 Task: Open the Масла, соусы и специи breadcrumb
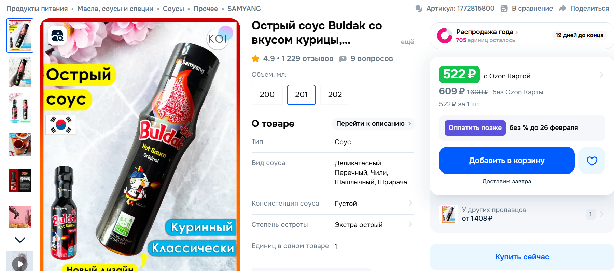tap(115, 9)
